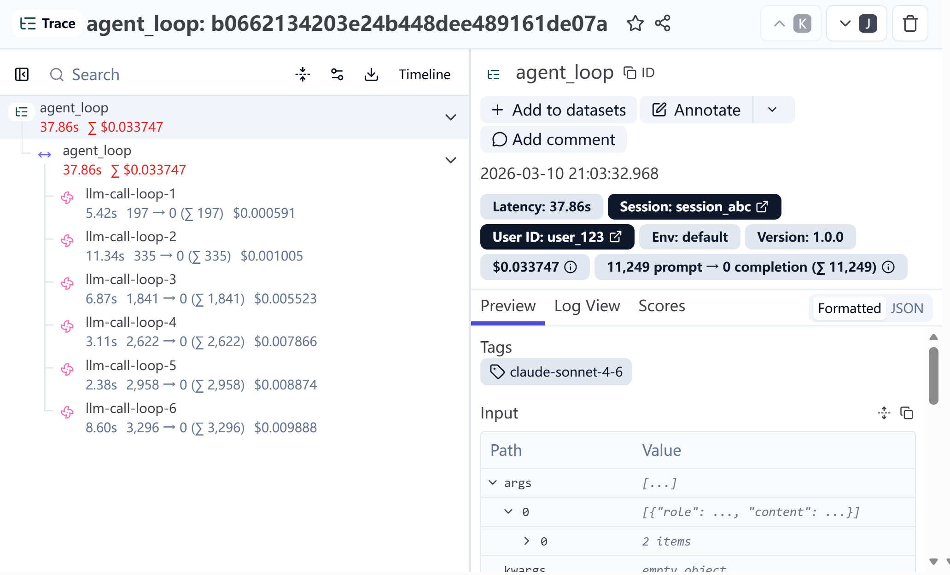Viewport: 950px width, 575px height.
Task: Open the Session: session_abc link
Action: click(x=694, y=207)
